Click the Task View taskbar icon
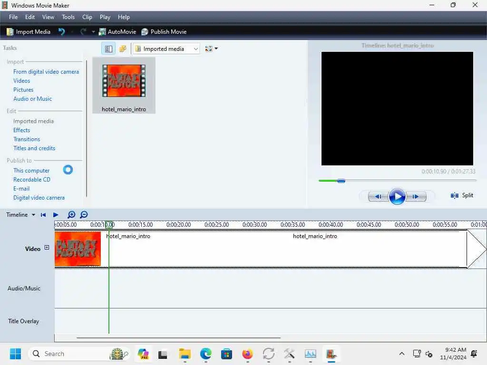The image size is (487, 365). (x=163, y=354)
